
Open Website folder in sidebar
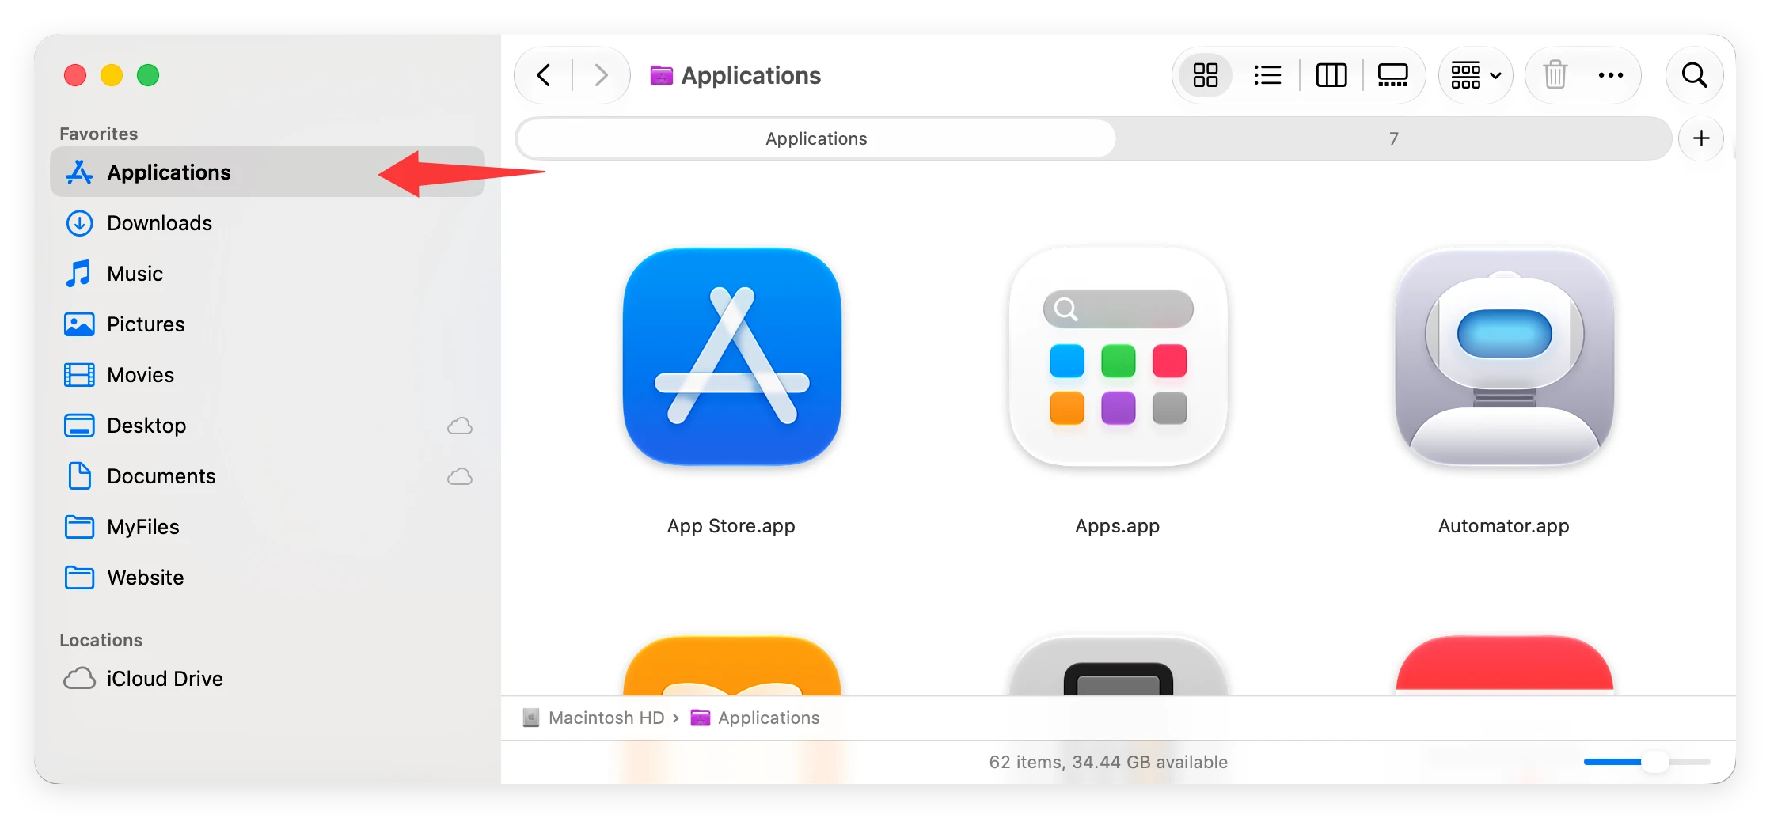268,578
